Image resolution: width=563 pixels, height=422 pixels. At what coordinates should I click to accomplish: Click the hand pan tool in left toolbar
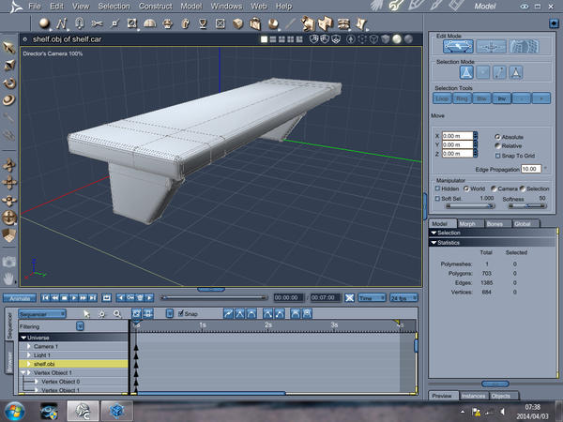point(8,278)
